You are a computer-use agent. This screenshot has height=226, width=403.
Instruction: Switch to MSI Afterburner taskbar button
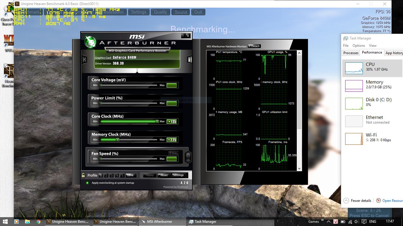point(162,222)
